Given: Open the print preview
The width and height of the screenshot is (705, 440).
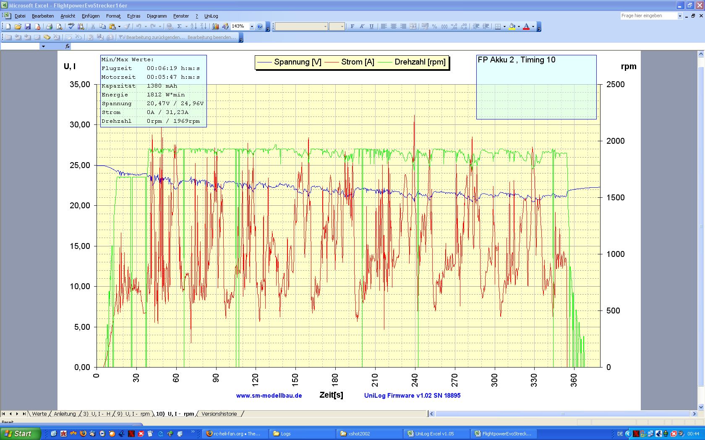Looking at the screenshot, I should click(x=59, y=26).
